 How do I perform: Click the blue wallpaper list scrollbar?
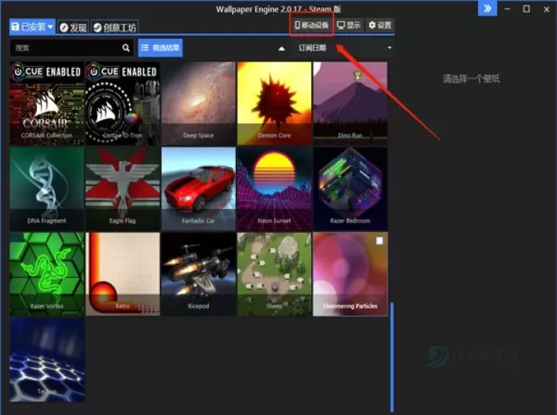click(391, 356)
